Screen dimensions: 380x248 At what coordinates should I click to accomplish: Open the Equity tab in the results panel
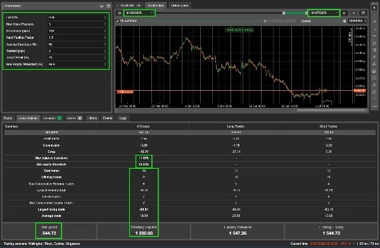[x=8, y=118]
